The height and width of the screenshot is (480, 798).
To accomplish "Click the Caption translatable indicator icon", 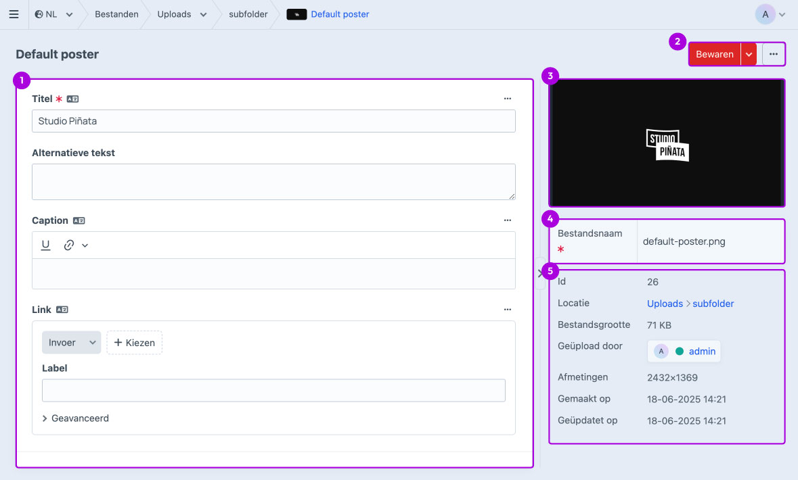I will tap(79, 220).
